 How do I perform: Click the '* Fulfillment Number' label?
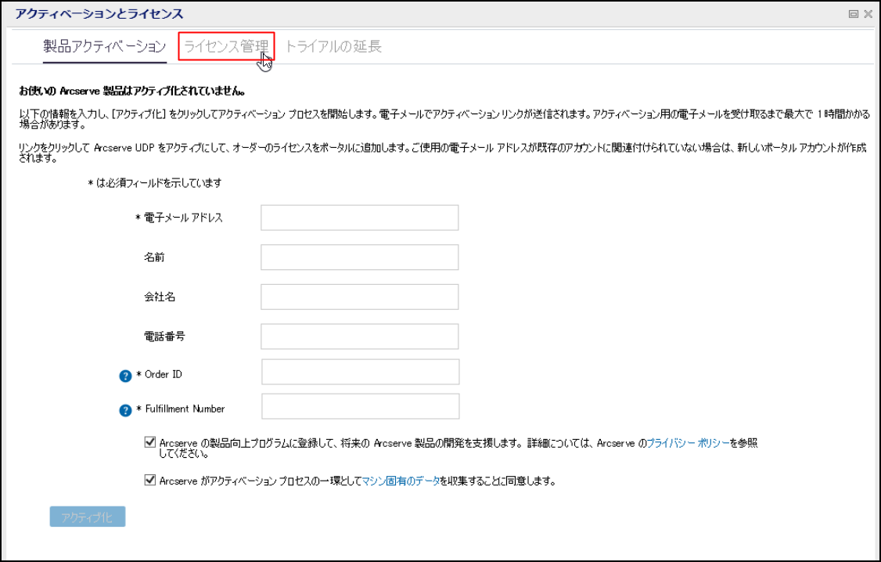click(181, 409)
